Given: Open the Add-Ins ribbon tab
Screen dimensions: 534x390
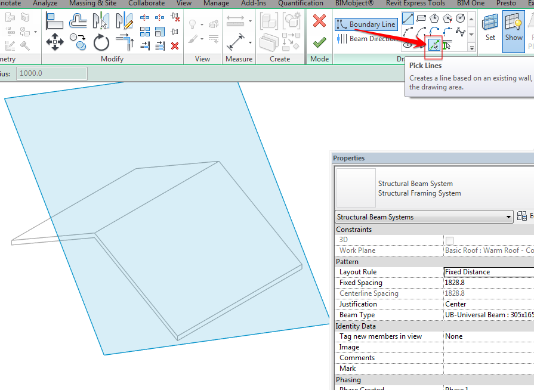Looking at the screenshot, I should pos(254,4).
